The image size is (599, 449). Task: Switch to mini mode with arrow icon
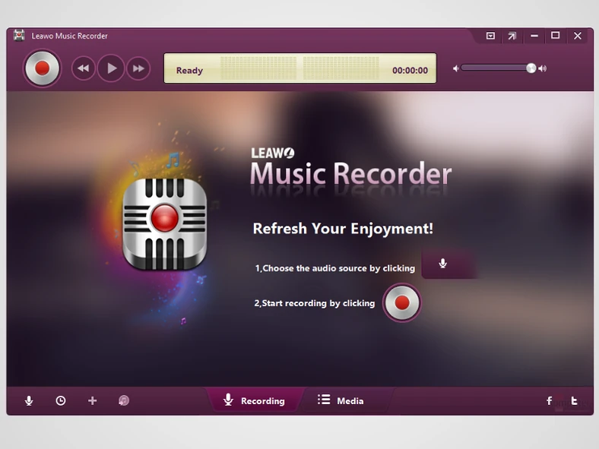(x=512, y=36)
